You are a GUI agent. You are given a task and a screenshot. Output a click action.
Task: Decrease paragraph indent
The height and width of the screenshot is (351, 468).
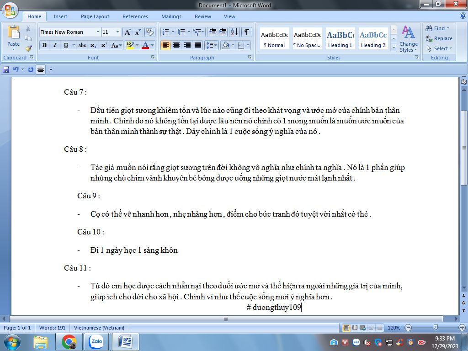213,32
